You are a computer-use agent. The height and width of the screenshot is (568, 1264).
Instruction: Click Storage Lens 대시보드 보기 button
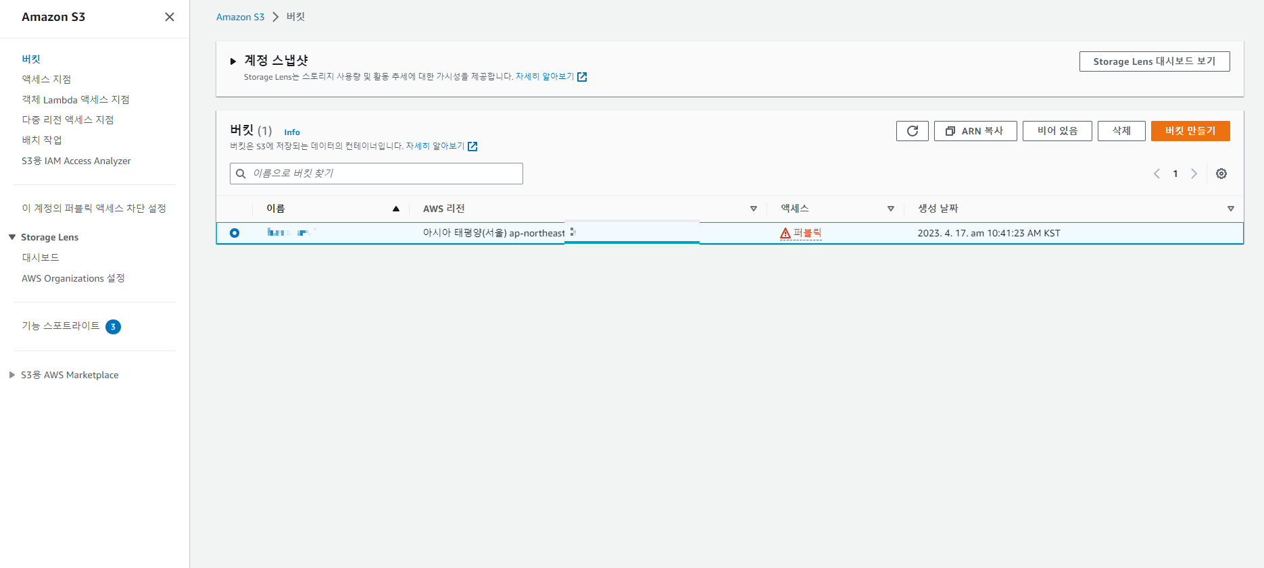pyautogui.click(x=1154, y=61)
